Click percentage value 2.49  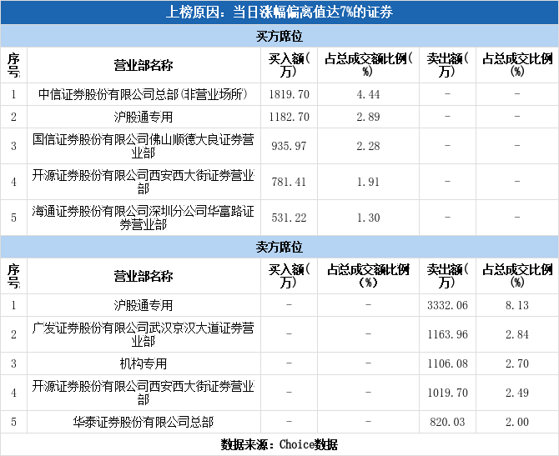coord(517,393)
